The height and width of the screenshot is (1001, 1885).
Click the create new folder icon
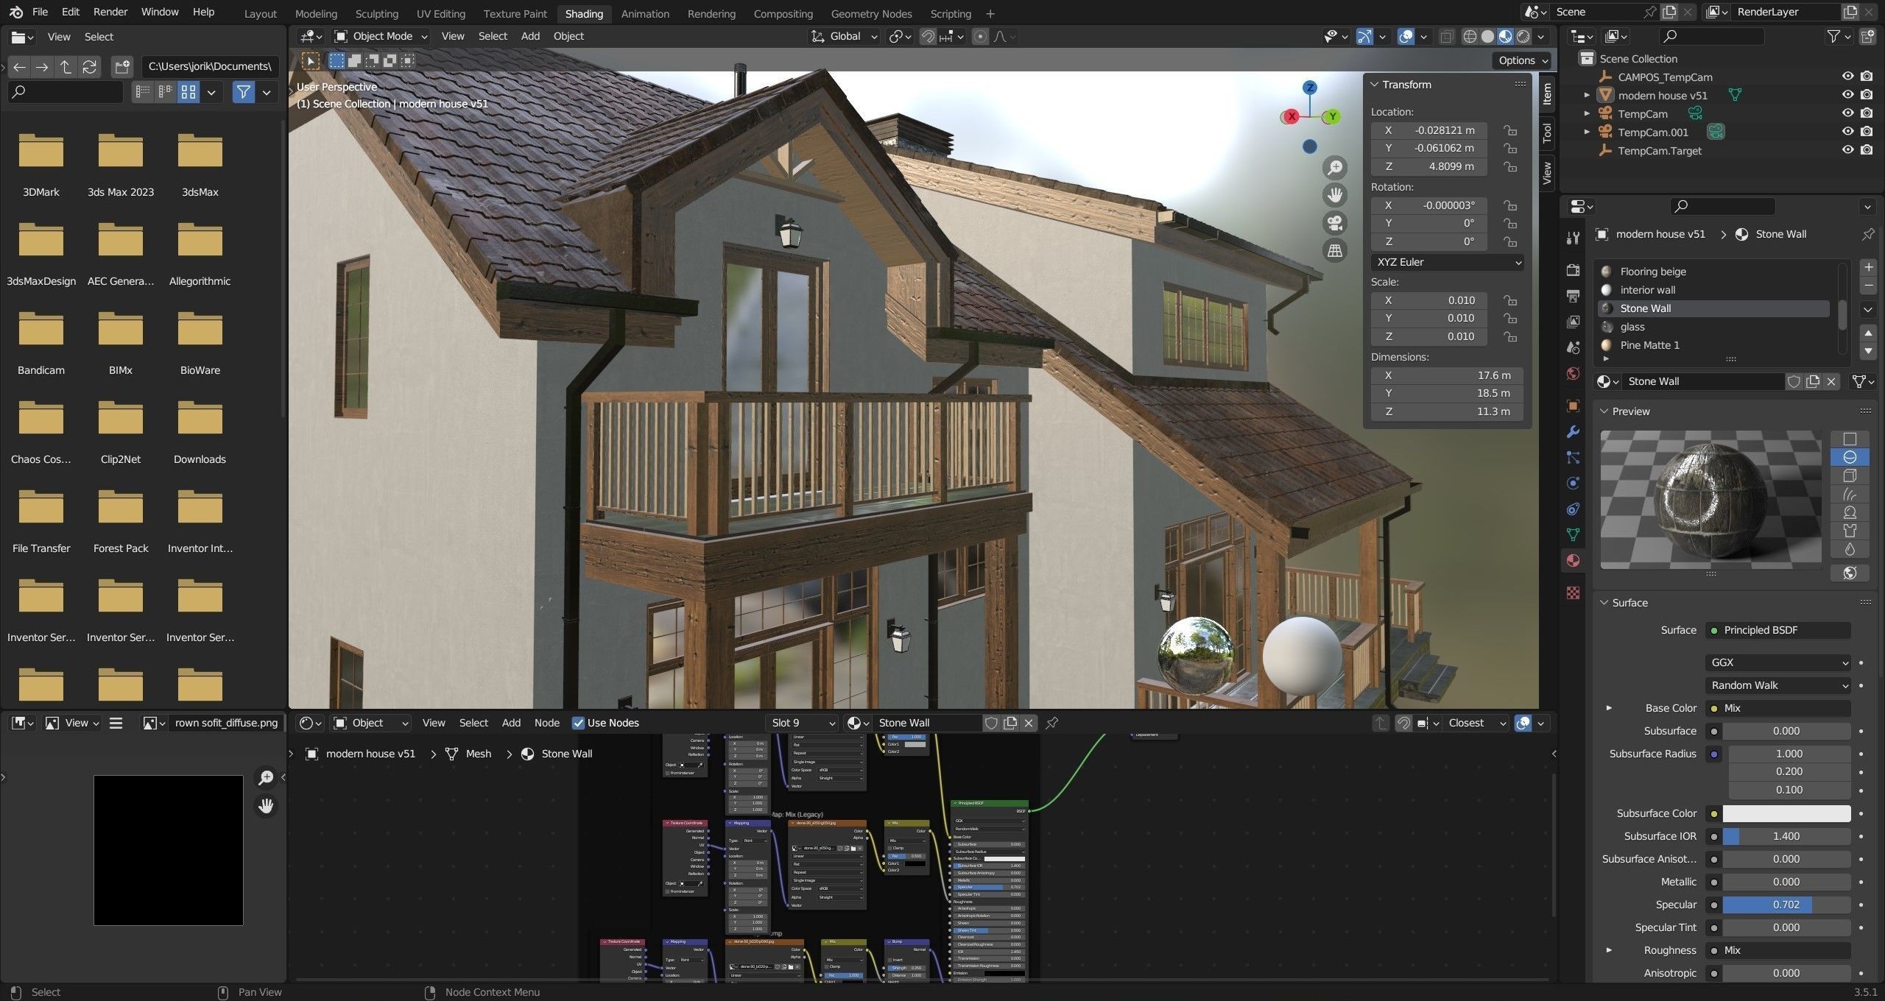(x=122, y=66)
